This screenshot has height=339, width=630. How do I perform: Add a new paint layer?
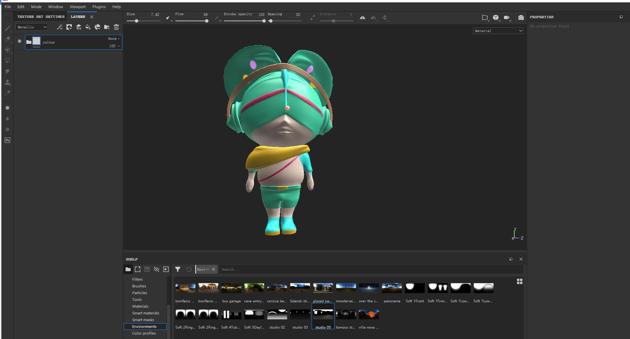(79, 27)
